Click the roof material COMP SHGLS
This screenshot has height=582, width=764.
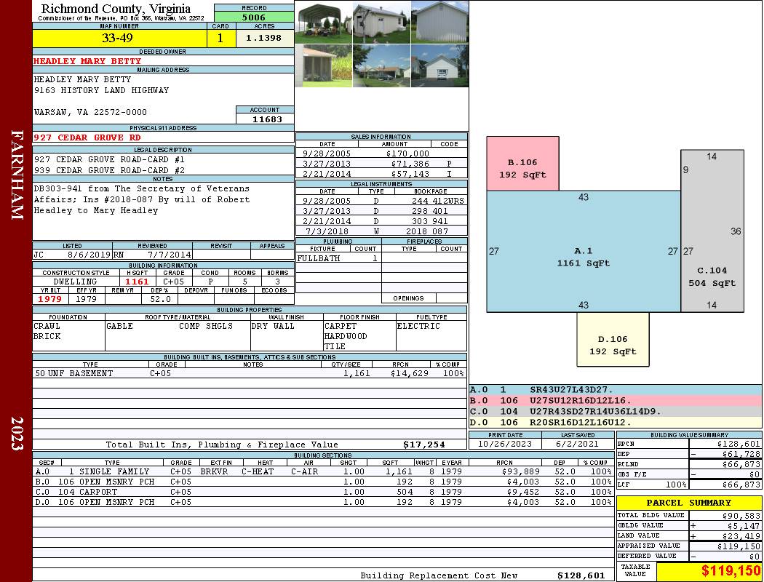(206, 326)
